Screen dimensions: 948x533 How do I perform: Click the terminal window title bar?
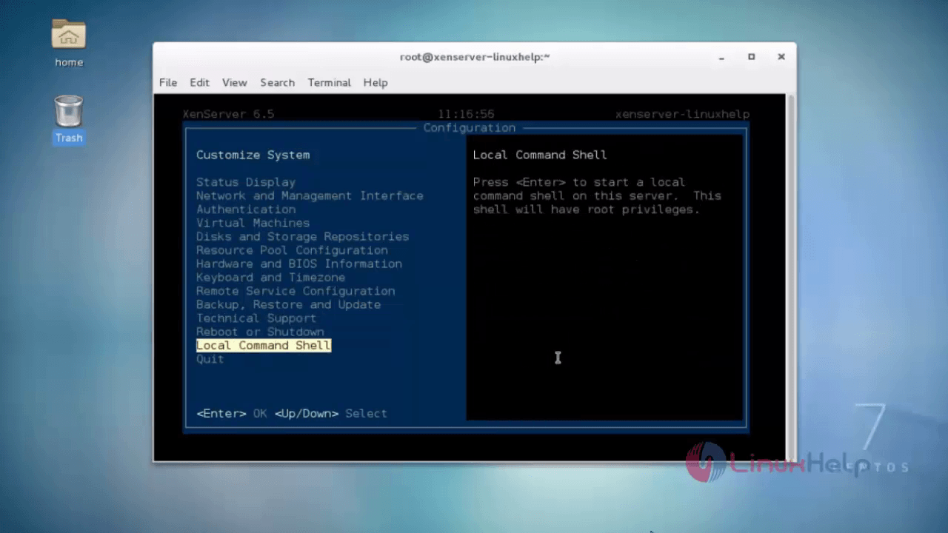474,56
